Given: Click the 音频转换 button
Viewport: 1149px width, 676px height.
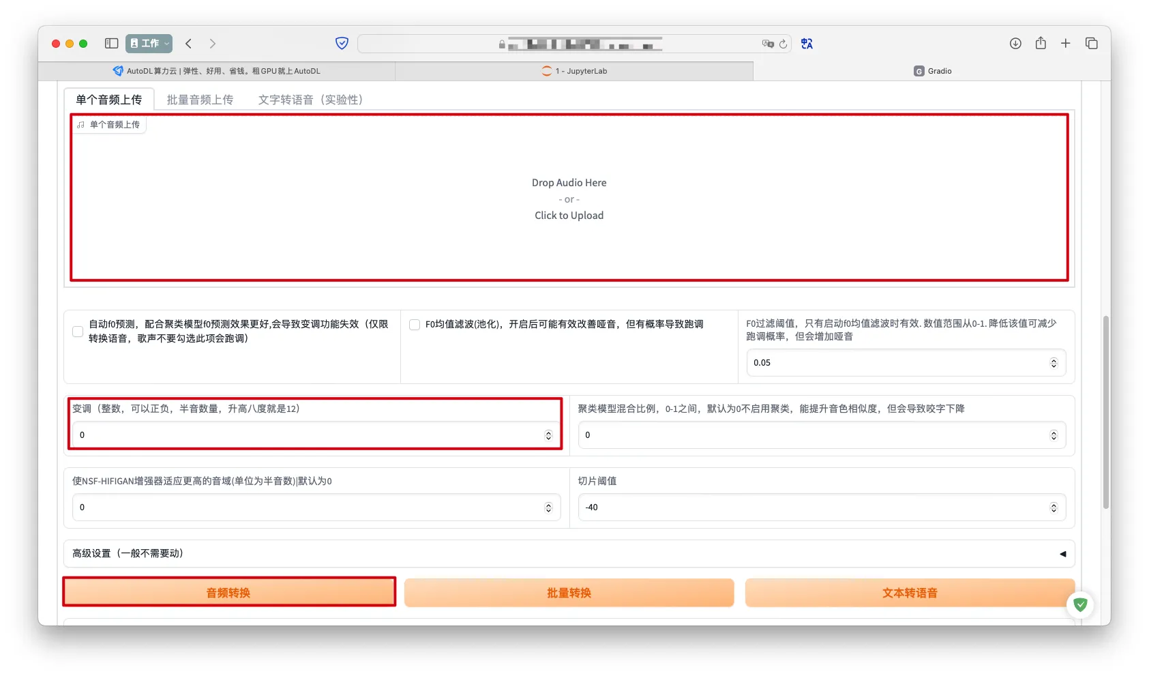Looking at the screenshot, I should coord(228,593).
